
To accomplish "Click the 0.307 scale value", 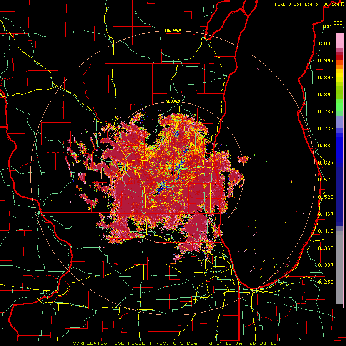I will click(x=326, y=265).
